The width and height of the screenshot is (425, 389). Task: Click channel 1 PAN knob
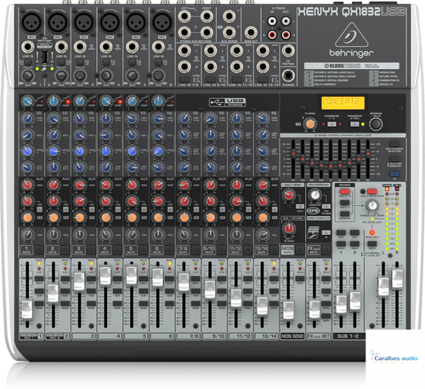point(27,235)
